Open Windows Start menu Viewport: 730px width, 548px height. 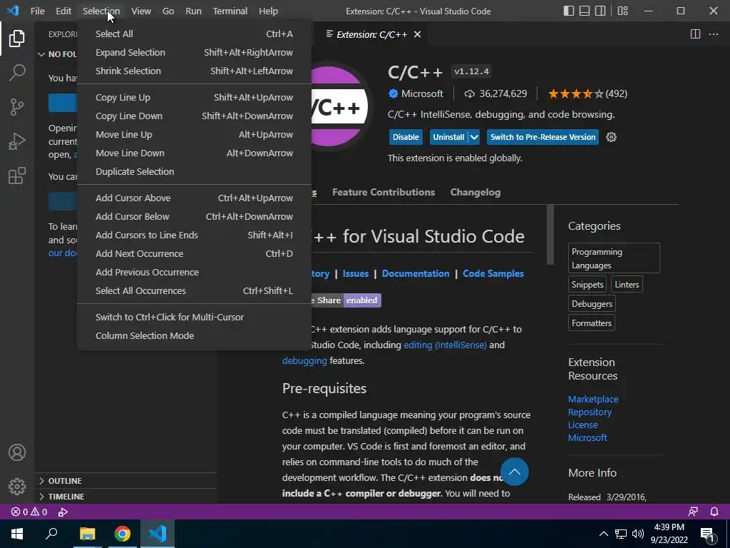point(17,534)
